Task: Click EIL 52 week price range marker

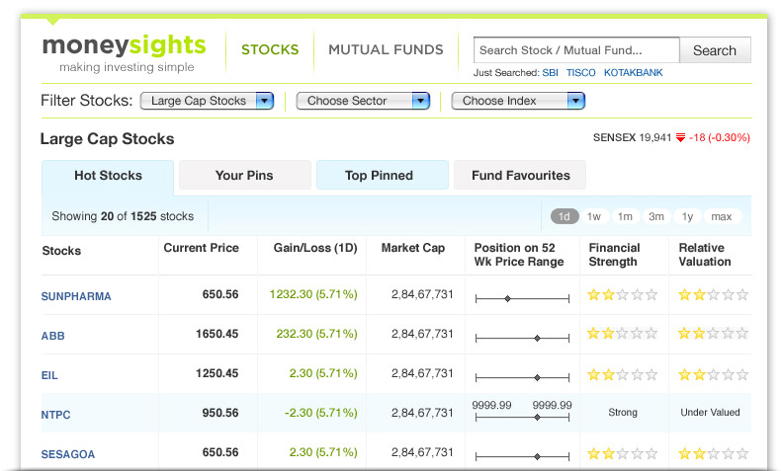Action: point(537,378)
